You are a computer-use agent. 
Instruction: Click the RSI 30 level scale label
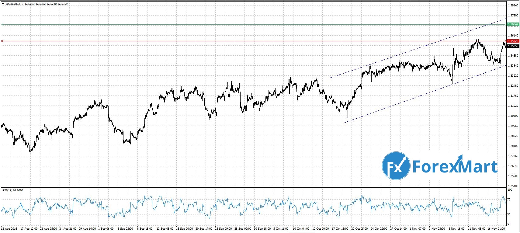510,214
